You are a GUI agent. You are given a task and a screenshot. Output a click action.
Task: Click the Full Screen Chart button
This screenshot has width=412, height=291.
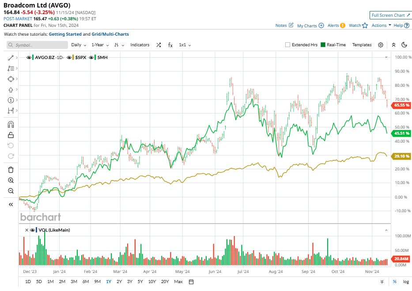(391, 15)
